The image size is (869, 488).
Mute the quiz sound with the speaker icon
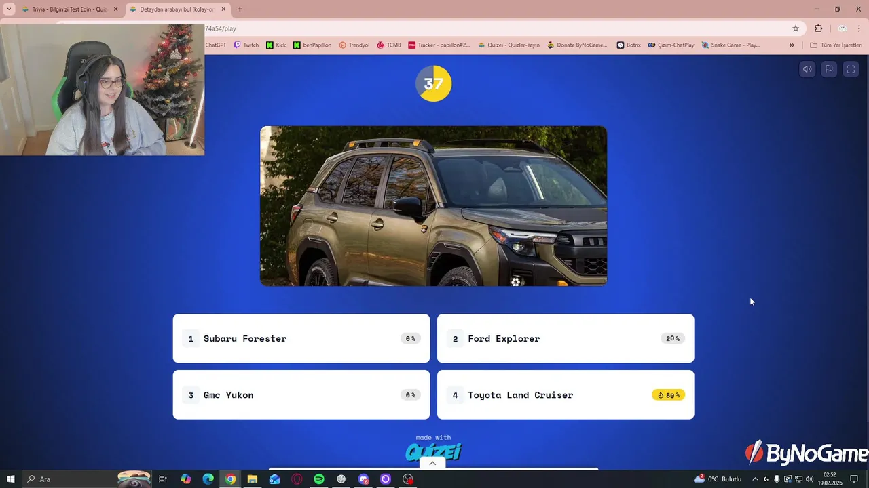(807, 69)
